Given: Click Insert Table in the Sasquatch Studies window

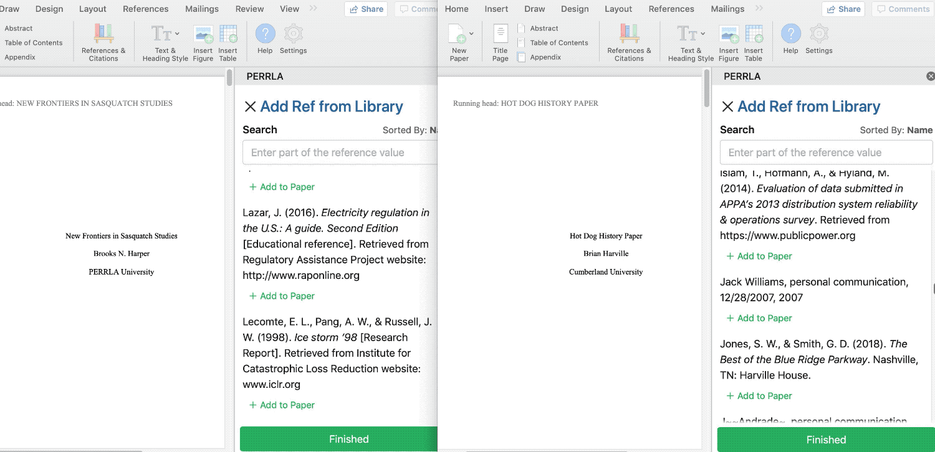Looking at the screenshot, I should point(228,42).
